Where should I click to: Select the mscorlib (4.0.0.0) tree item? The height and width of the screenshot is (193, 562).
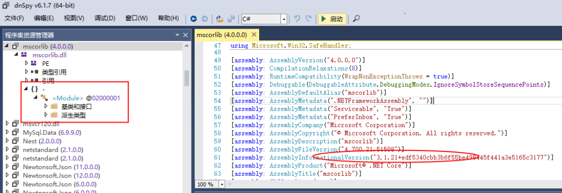48,47
